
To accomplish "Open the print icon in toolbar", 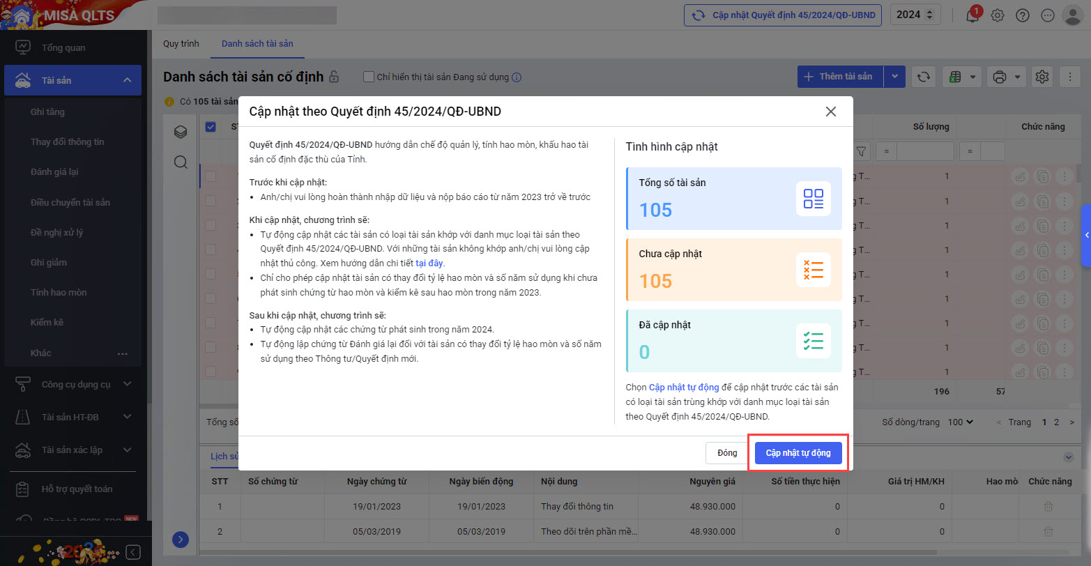I will click(1000, 77).
